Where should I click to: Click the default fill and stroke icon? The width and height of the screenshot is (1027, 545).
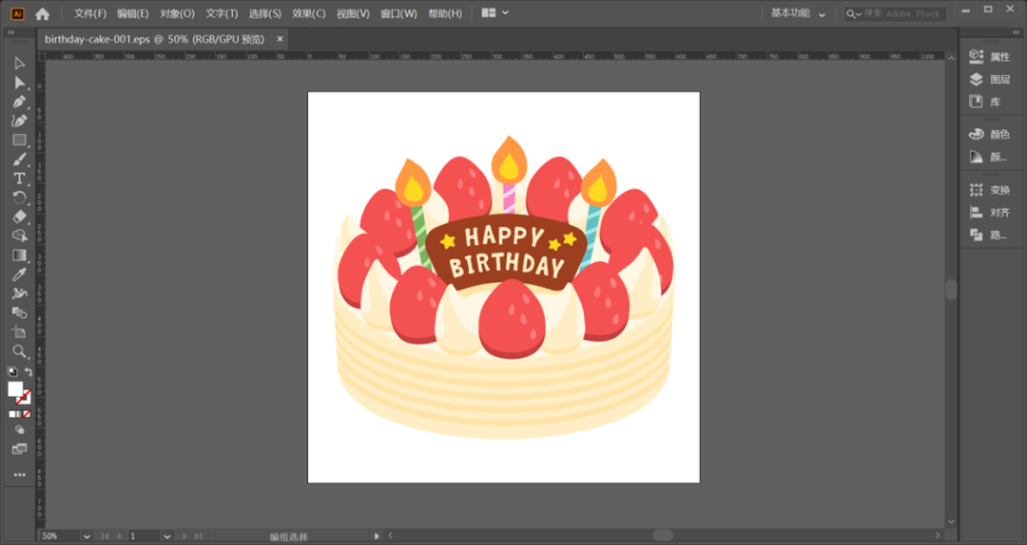coord(12,371)
